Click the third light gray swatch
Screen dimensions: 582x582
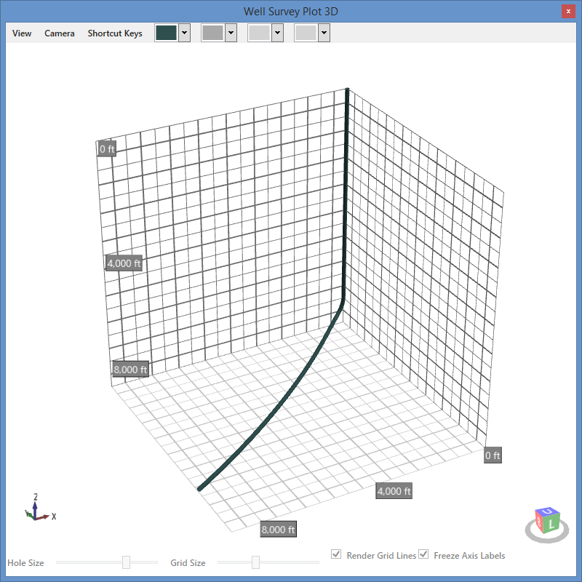coord(259,33)
